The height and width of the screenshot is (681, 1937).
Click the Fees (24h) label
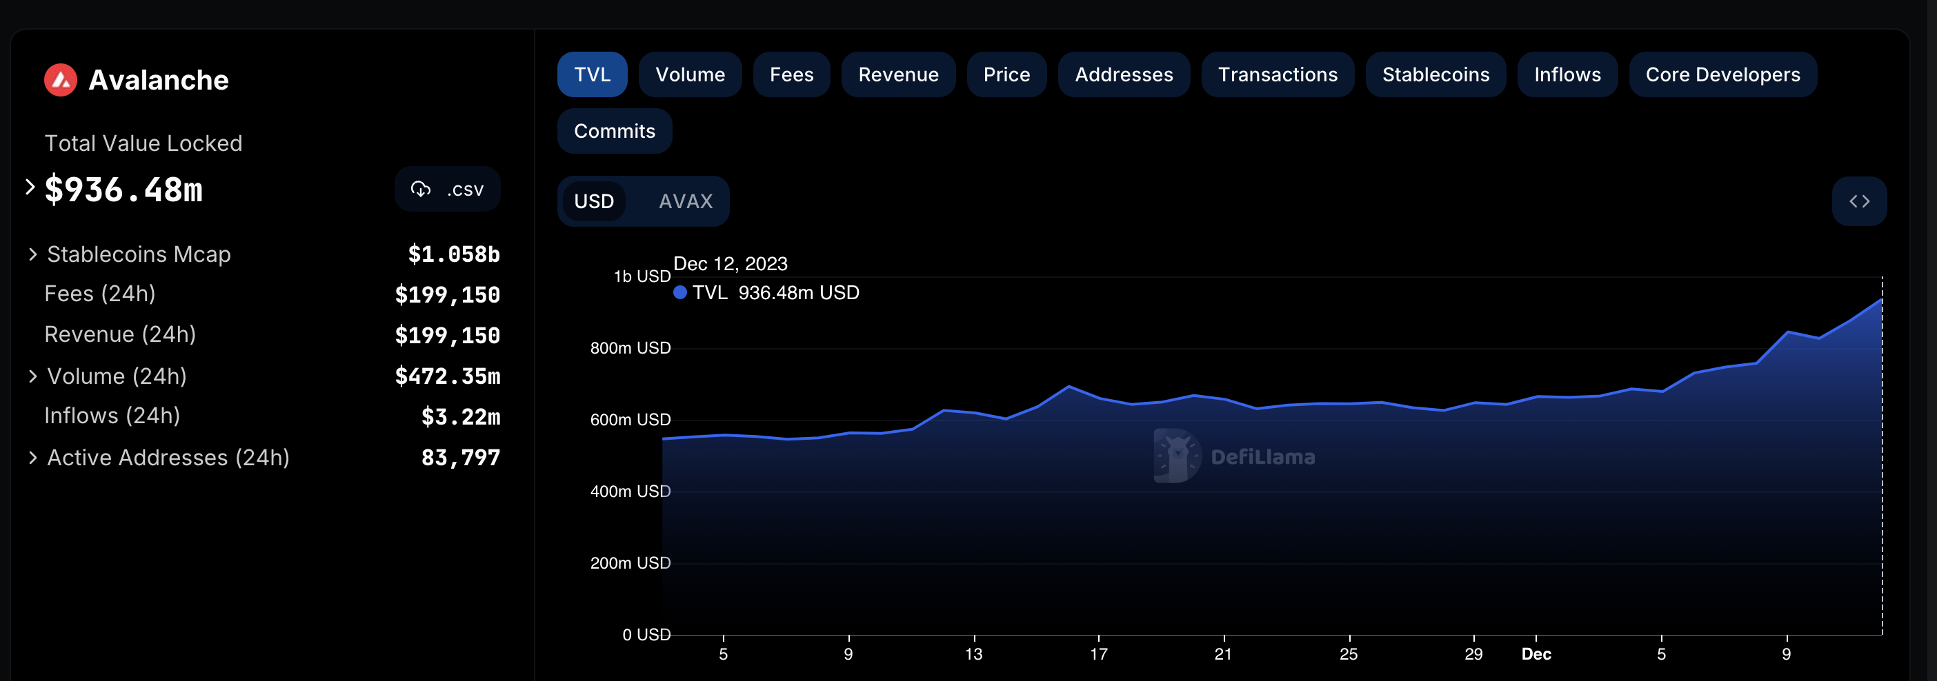100,294
